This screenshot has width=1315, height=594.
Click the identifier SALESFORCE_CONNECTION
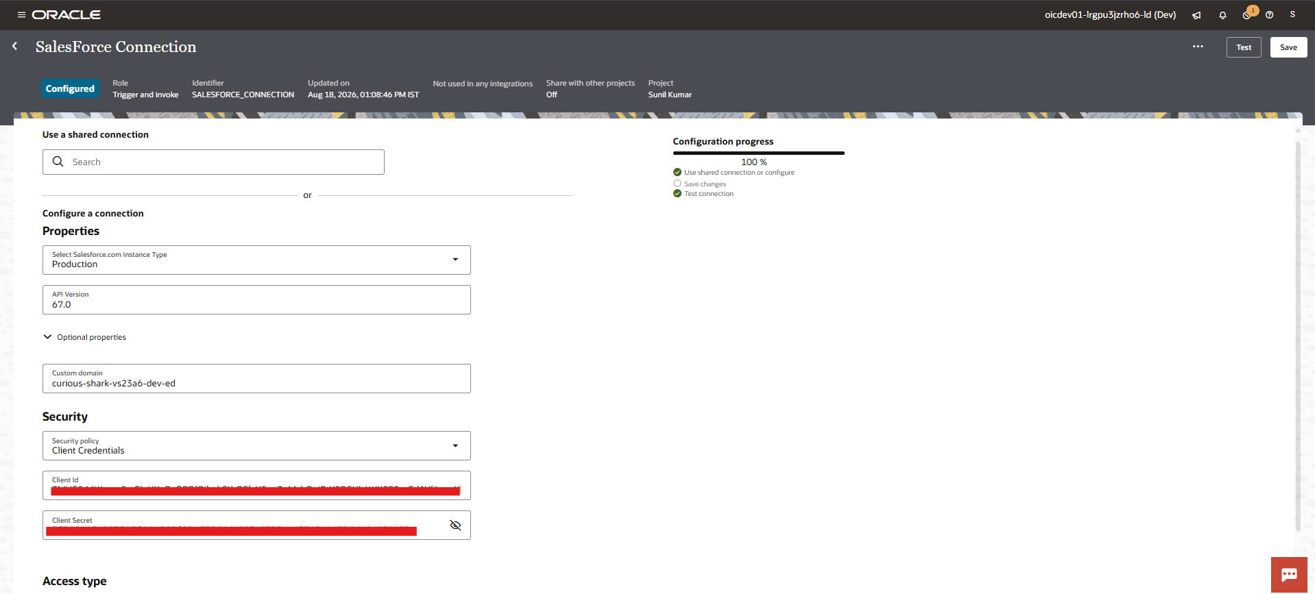coord(243,95)
